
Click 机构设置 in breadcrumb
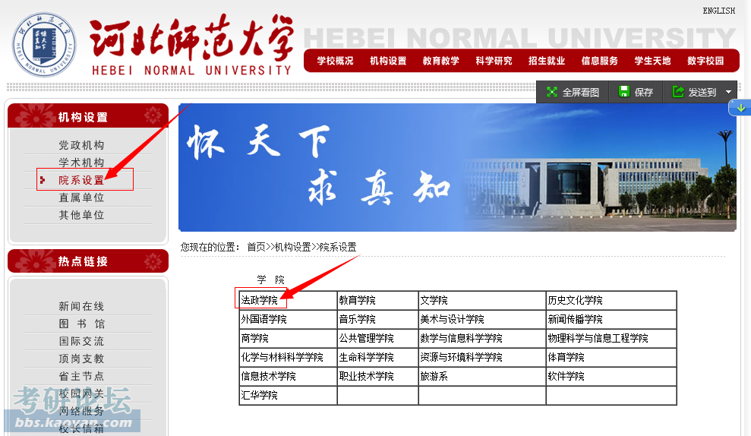(292, 247)
